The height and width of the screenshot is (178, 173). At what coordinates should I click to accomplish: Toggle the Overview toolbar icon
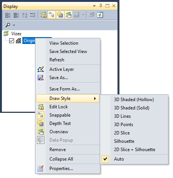click(68, 15)
